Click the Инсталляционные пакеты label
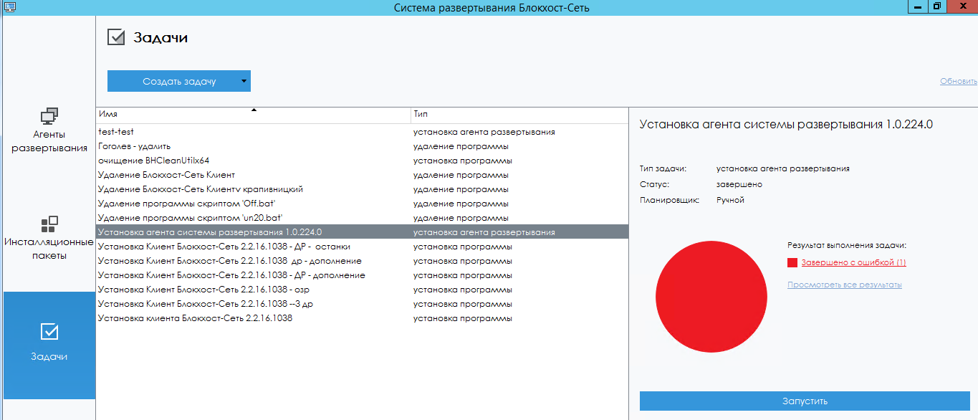 pos(49,248)
